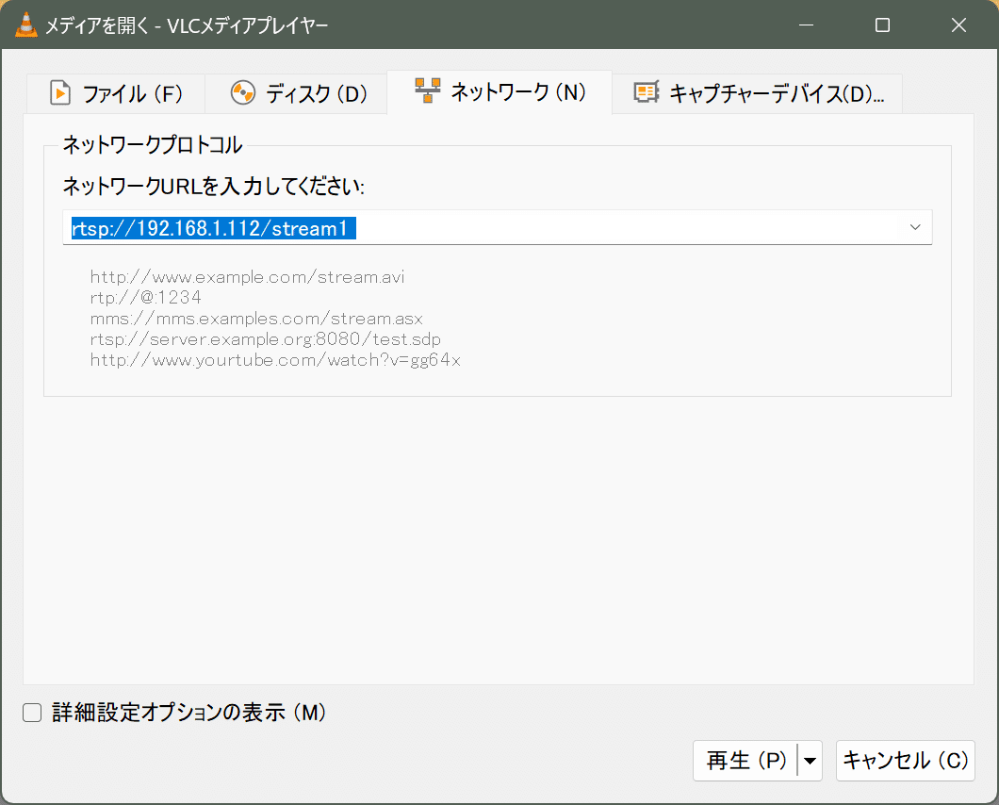The width and height of the screenshot is (999, 805).
Task: Click example text rtsp://server.example.org:8080/test.sdp
Action: tap(265, 339)
